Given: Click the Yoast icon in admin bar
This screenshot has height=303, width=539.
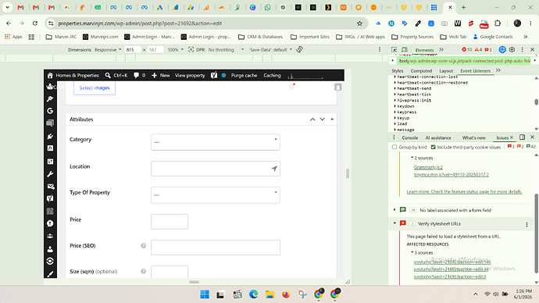Looking at the screenshot, I should pyautogui.click(x=214, y=75).
